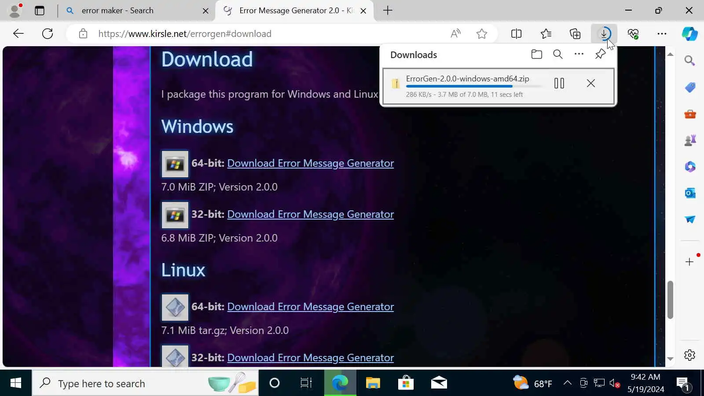Open the Edge profile icon
The width and height of the screenshot is (704, 396).
tap(15, 11)
